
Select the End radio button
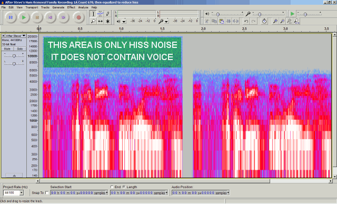112,187
